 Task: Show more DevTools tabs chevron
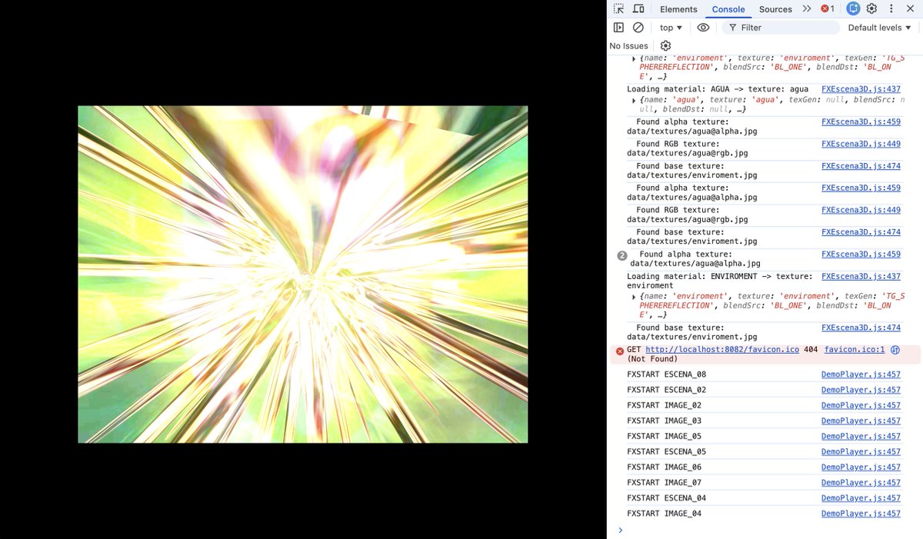(806, 8)
